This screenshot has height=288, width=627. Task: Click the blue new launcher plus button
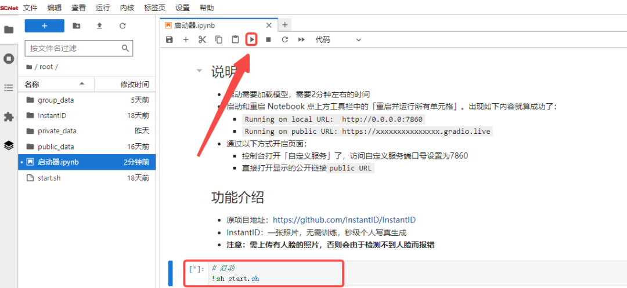[44, 25]
